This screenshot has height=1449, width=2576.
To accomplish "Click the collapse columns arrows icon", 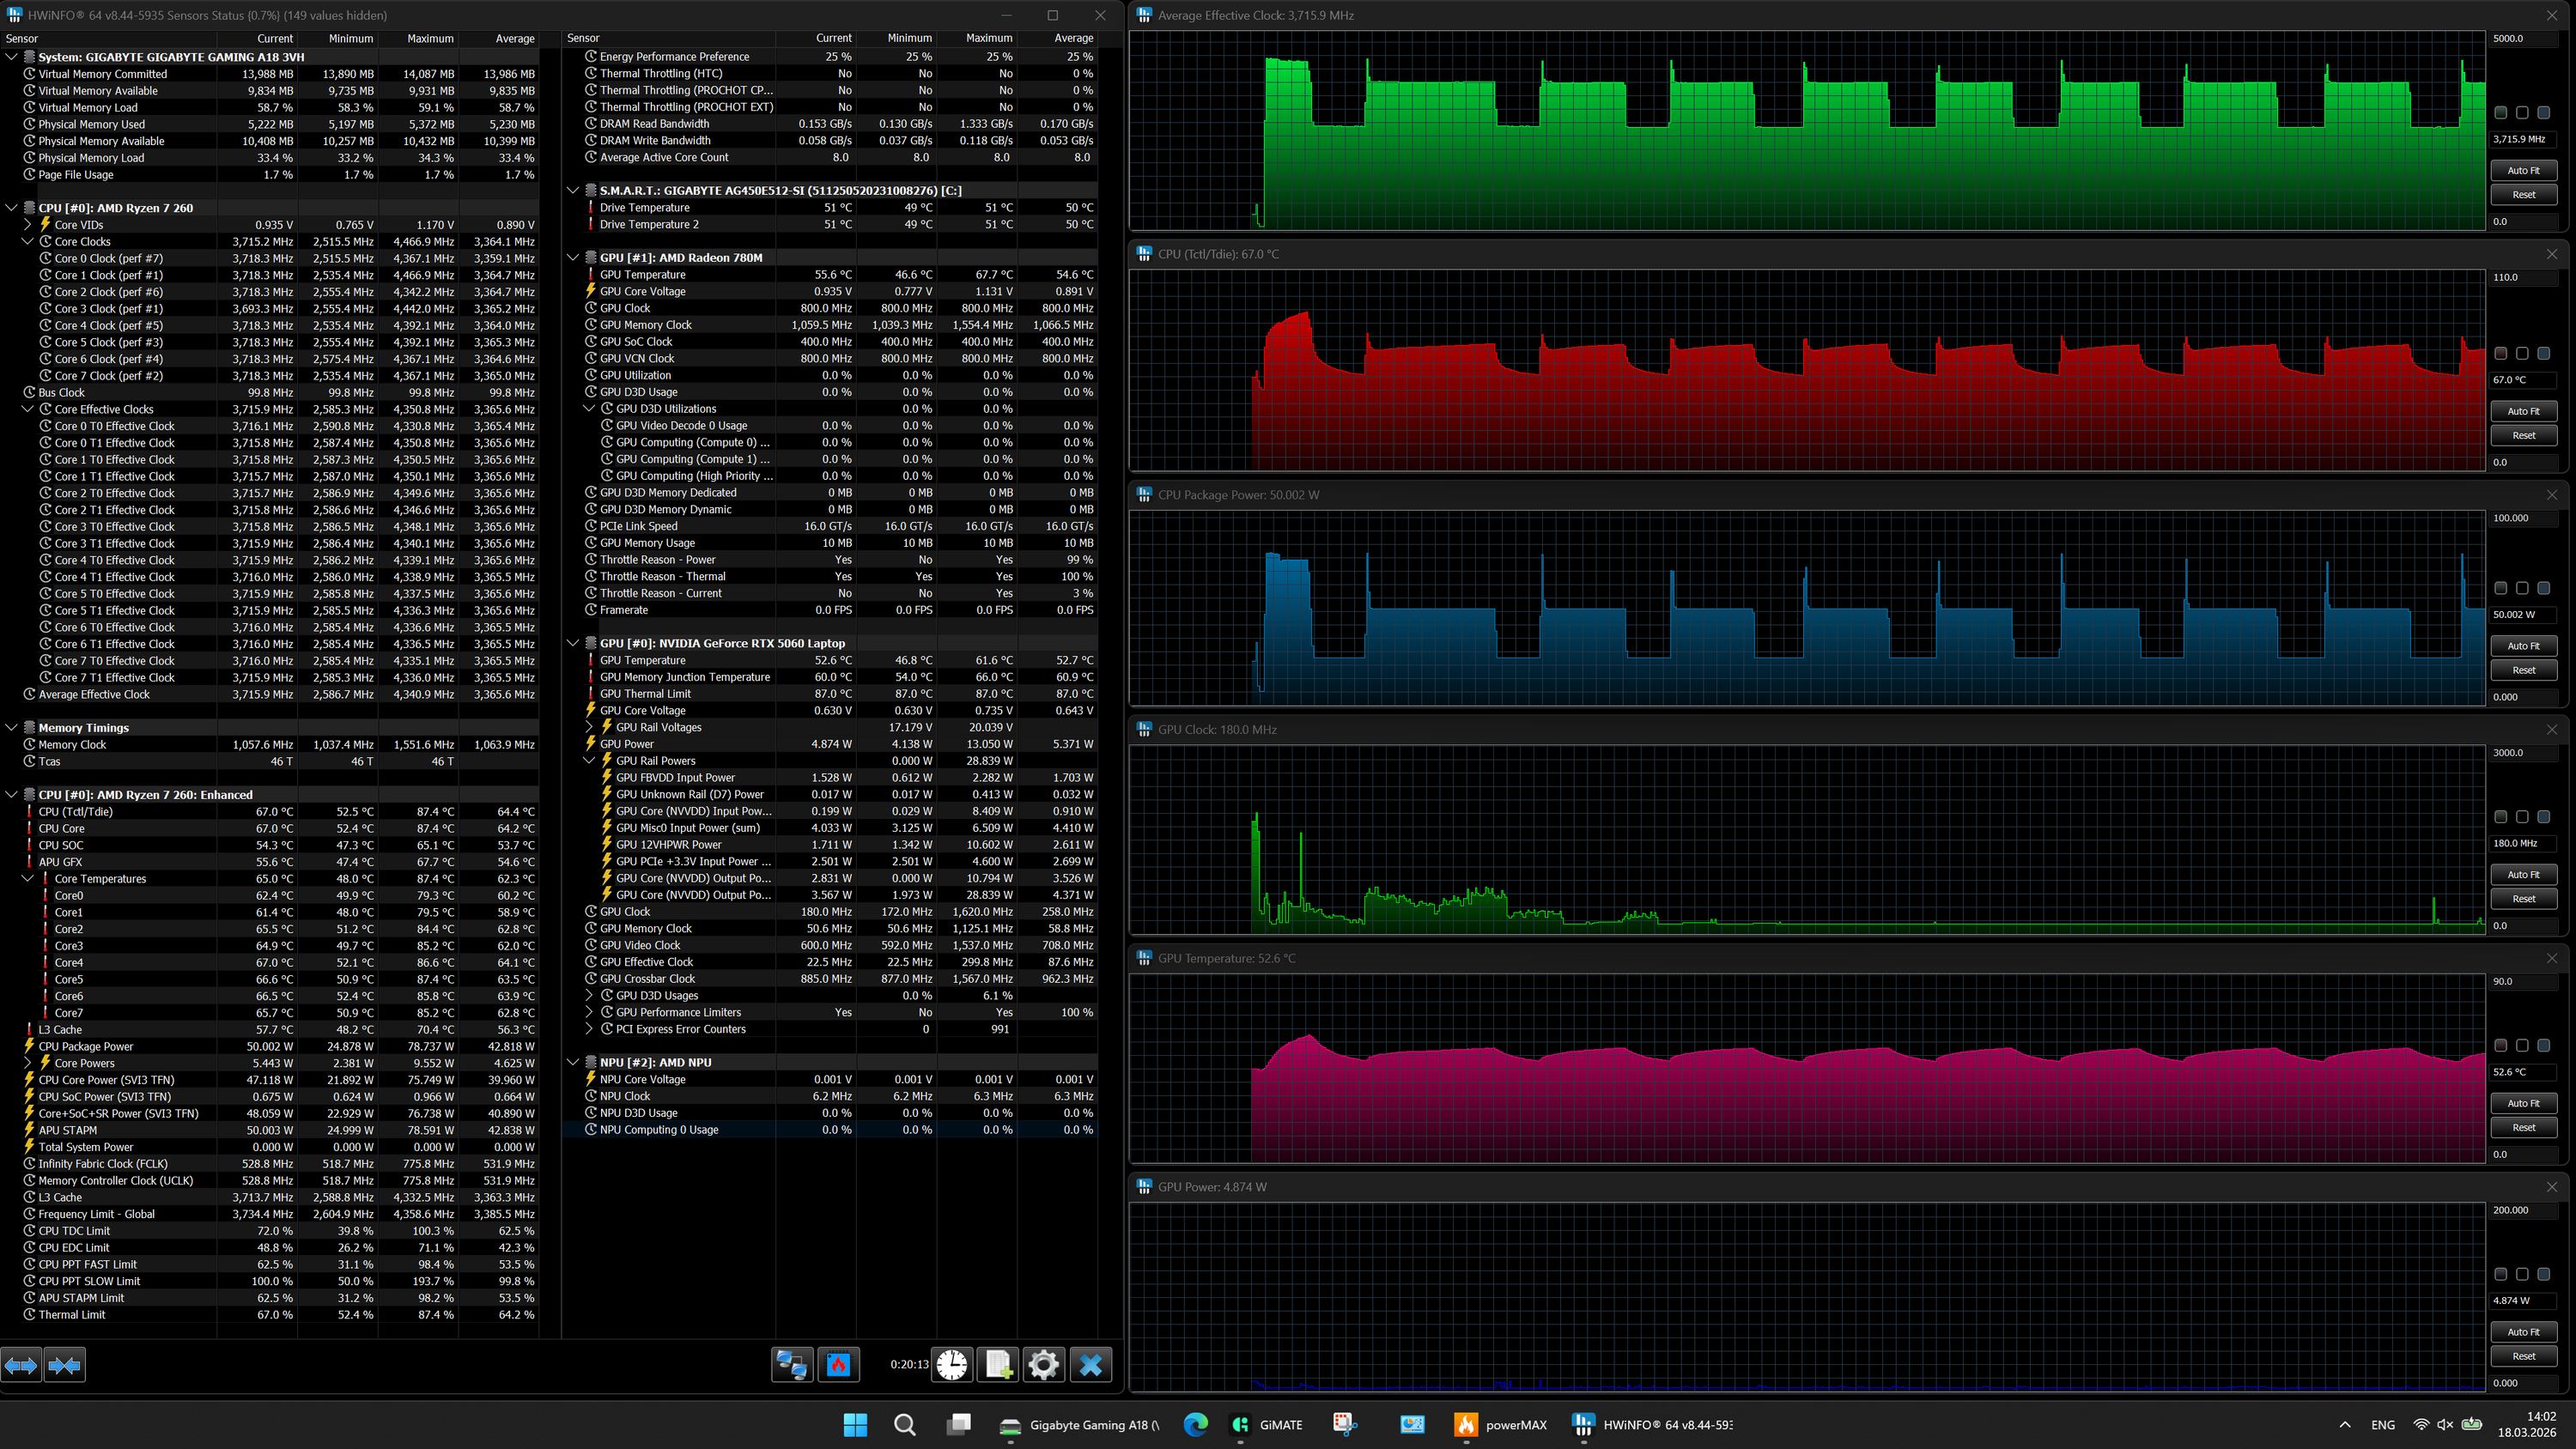I will (x=65, y=1365).
